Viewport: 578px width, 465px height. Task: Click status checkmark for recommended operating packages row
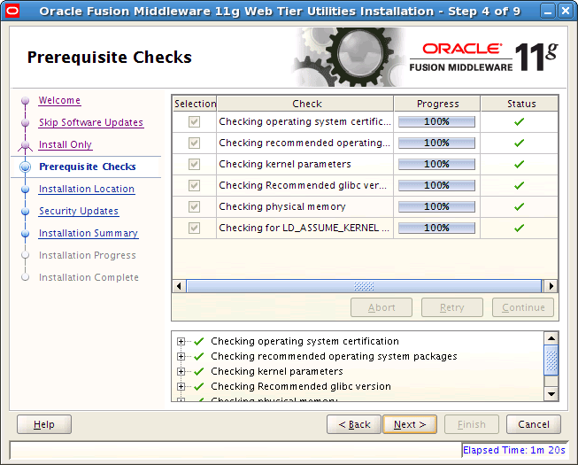[519, 143]
